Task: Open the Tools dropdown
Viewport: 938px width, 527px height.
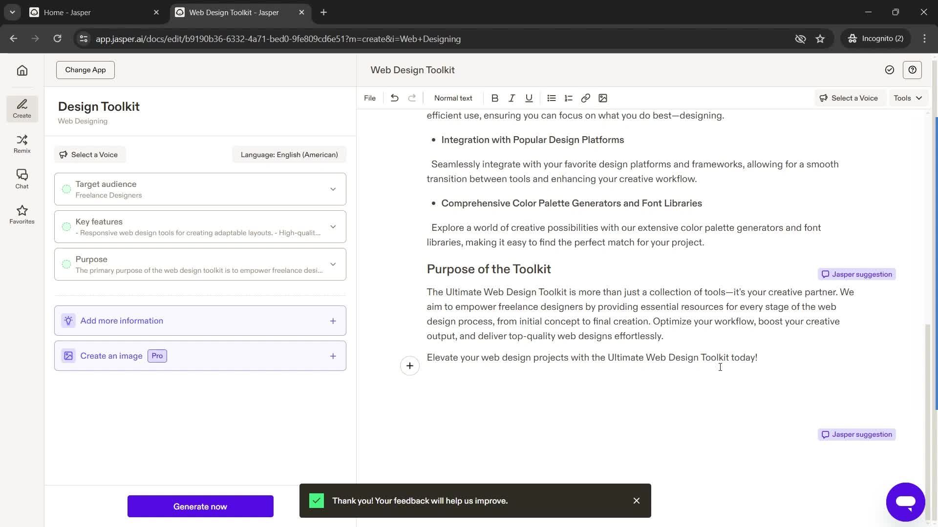Action: coord(908,98)
